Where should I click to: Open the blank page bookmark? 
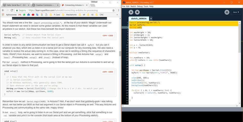(46, 15)
